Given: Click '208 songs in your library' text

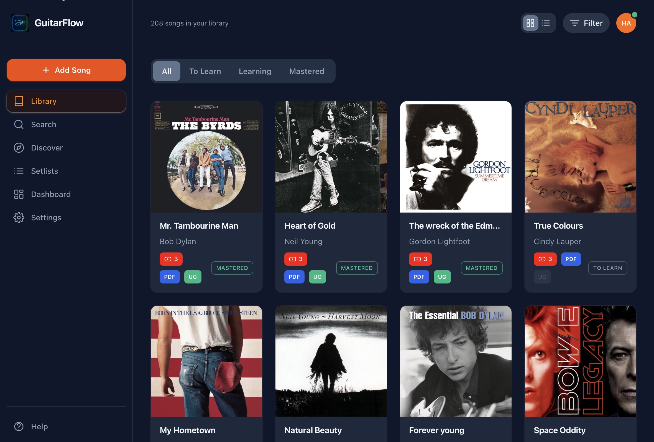Looking at the screenshot, I should pos(190,23).
